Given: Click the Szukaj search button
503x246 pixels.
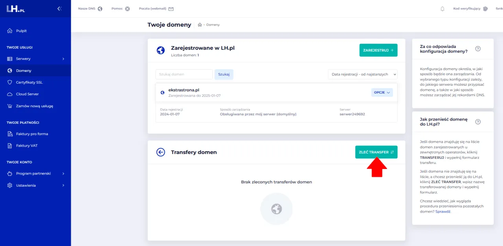Looking at the screenshot, I should [x=224, y=74].
